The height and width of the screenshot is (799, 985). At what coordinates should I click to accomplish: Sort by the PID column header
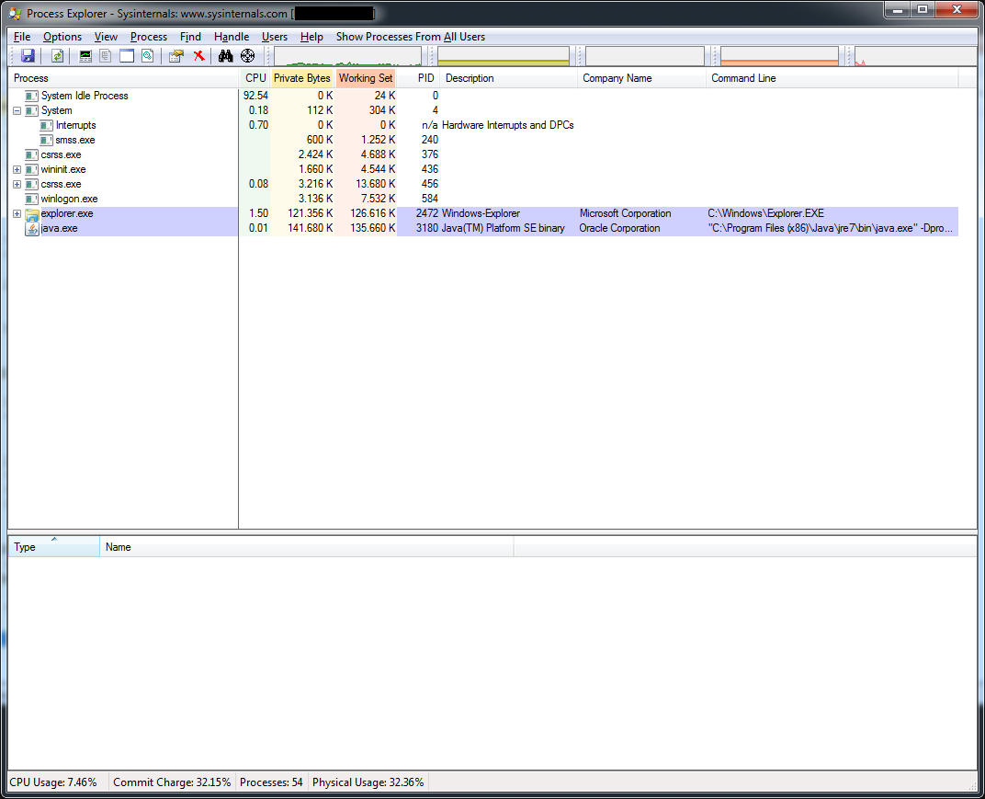(418, 78)
